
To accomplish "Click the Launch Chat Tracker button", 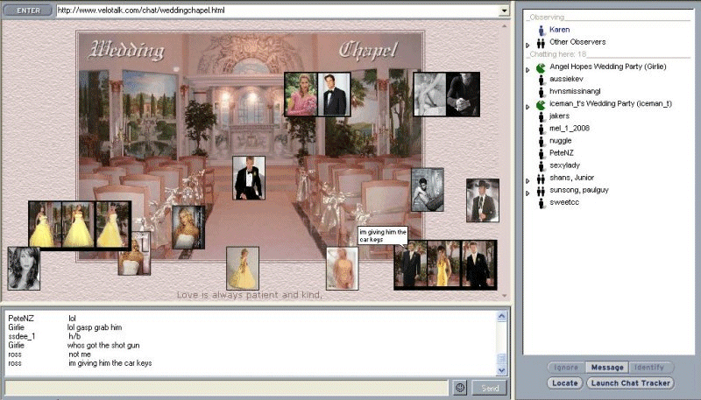I will point(630,383).
